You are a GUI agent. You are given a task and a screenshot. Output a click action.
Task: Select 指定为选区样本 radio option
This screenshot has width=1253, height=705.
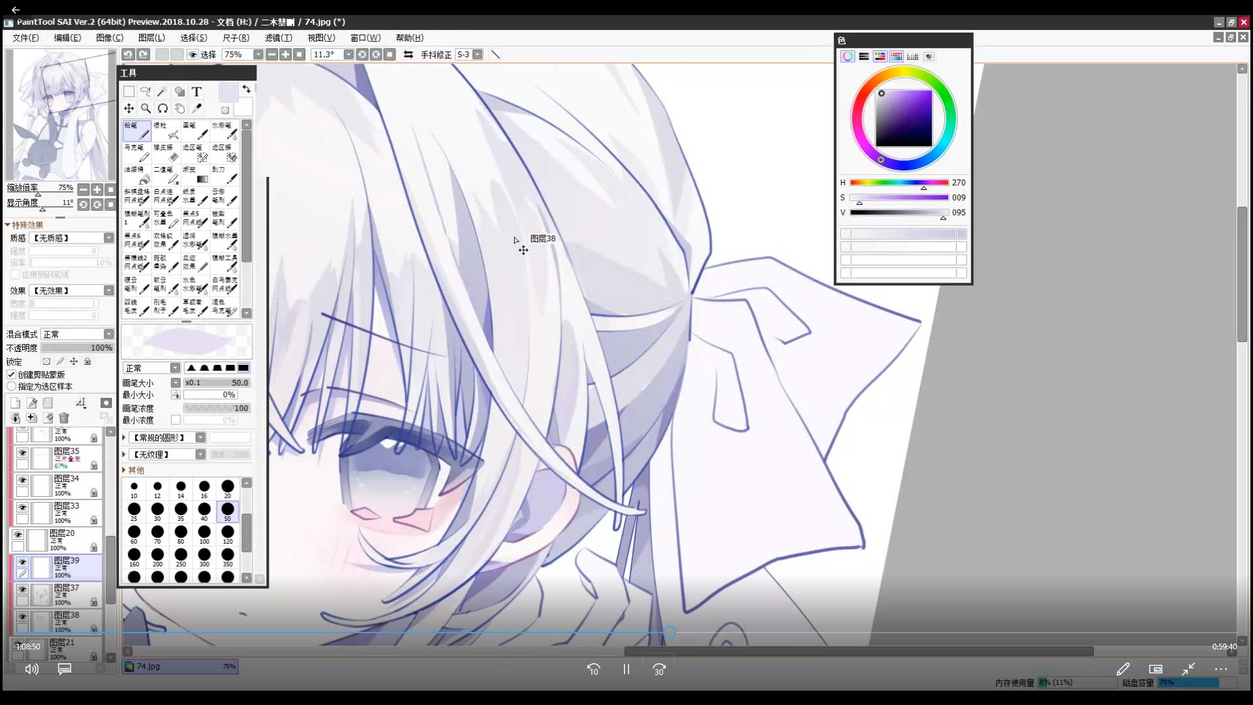pos(12,386)
